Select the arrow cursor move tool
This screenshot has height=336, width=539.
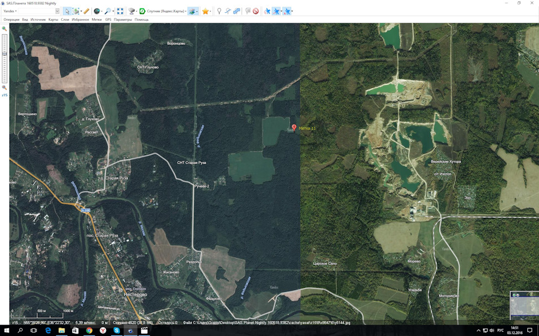pos(67,11)
